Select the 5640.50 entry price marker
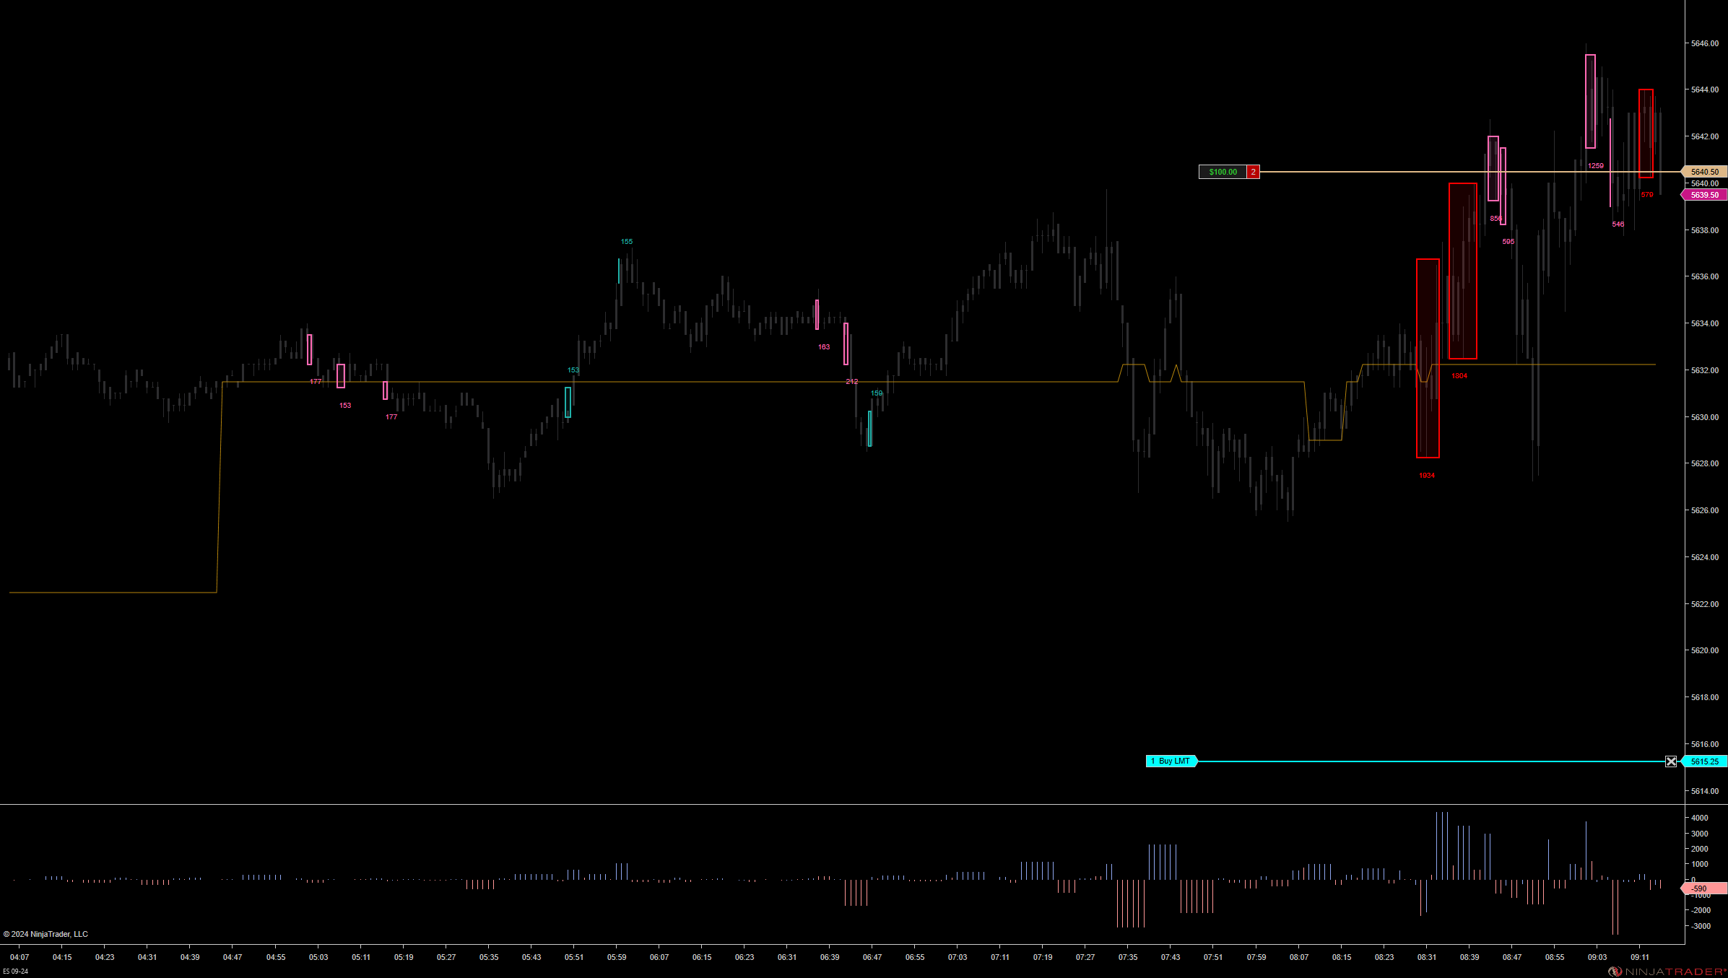This screenshot has width=1728, height=978. click(x=1705, y=172)
